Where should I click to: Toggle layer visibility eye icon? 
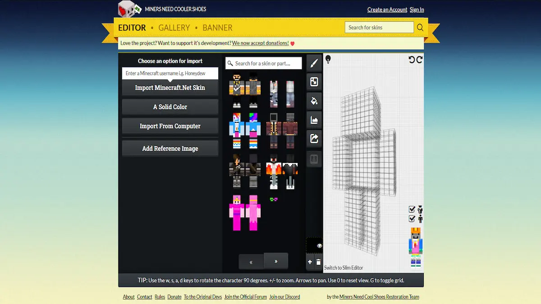tap(319, 245)
